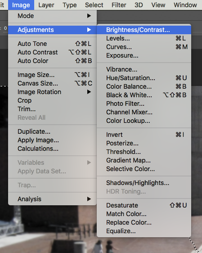Image resolution: width=202 pixels, height=253 pixels.
Task: Open the Brightness/Contrast adjustment
Action: [144, 30]
